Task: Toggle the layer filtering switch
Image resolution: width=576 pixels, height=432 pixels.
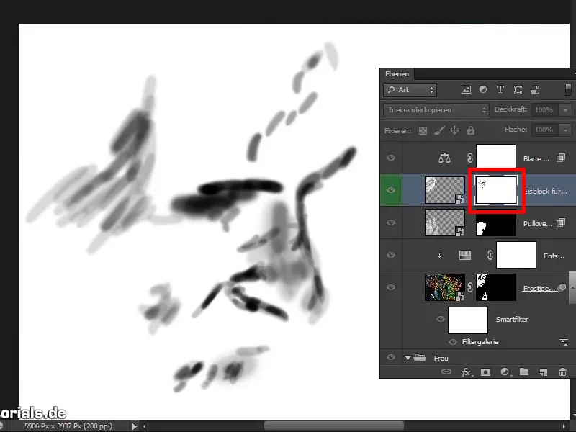Action: tap(568, 90)
